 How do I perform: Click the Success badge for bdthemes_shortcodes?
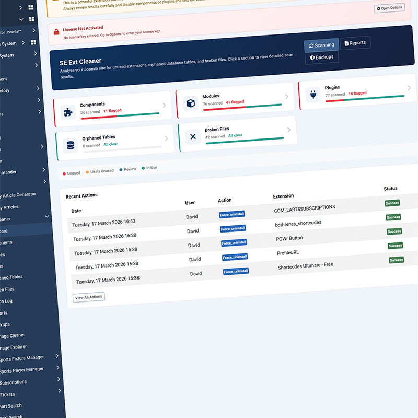coord(393,217)
